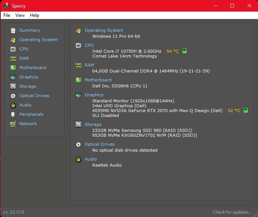Click the CPU chip icon in sidebar
Screen dimensions: 258x217
(x=13, y=49)
